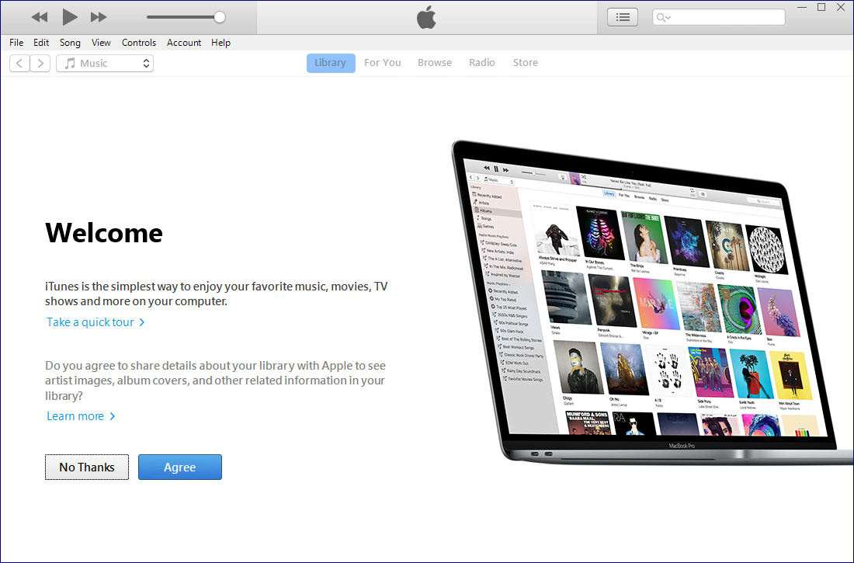Viewport: 854px width, 563px height.
Task: Open the Account menu
Action: 184,43
